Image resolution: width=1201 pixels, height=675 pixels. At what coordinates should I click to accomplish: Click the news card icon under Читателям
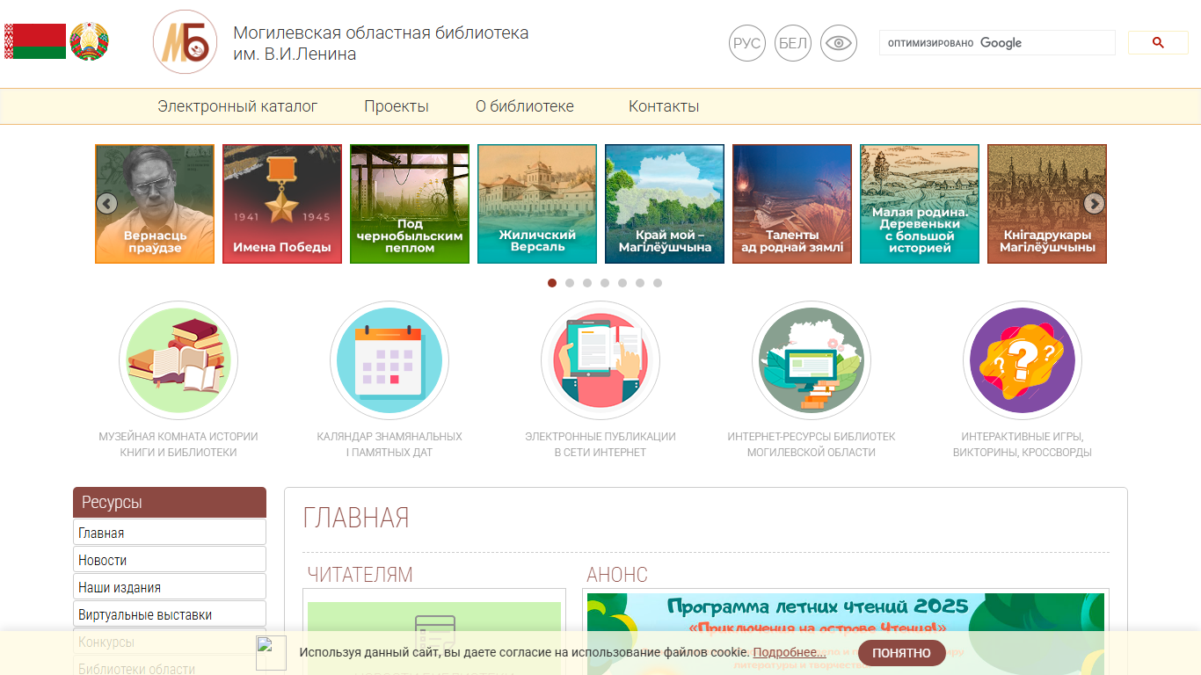(x=434, y=634)
